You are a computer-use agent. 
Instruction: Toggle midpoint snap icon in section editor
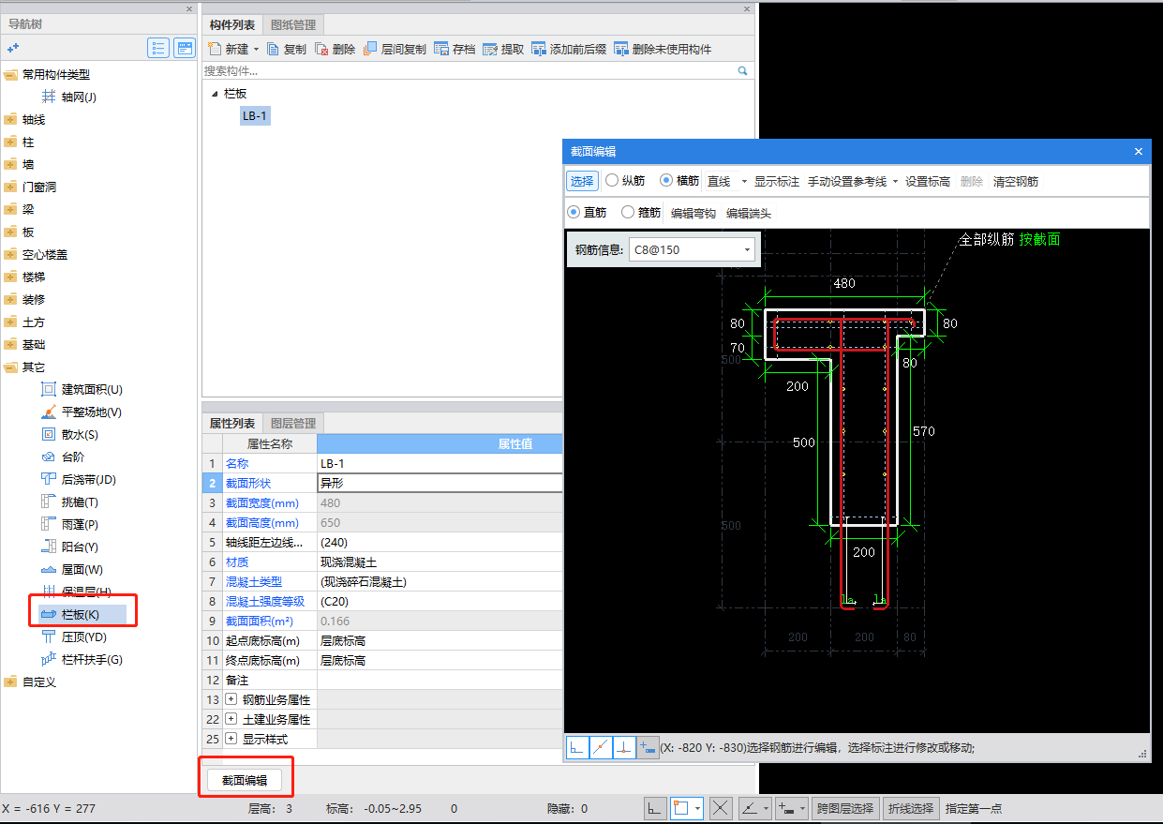(601, 747)
